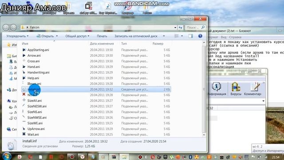This screenshot has width=284, height=160.
Task: Click the search magnifier icon in Explorer
Action: click(203, 28)
